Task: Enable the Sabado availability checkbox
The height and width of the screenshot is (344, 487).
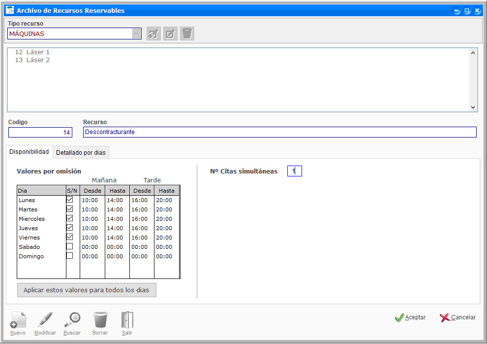Action: [69, 246]
